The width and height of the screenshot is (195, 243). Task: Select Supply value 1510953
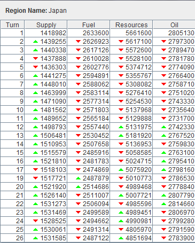click(x=53, y=144)
